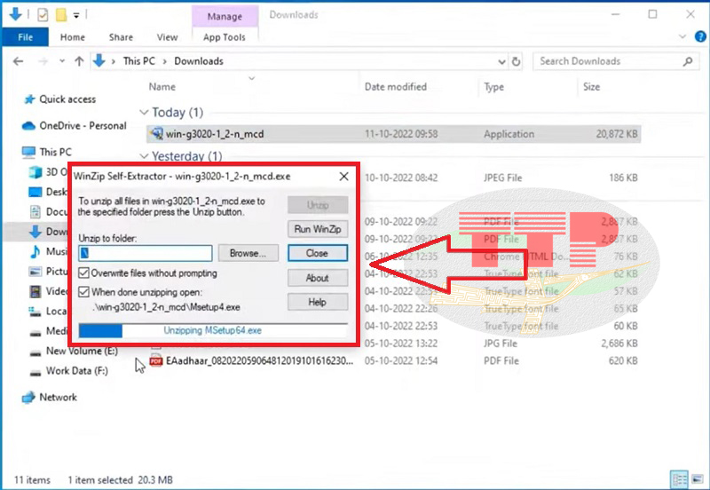Refresh the Downloads folder

click(x=516, y=61)
